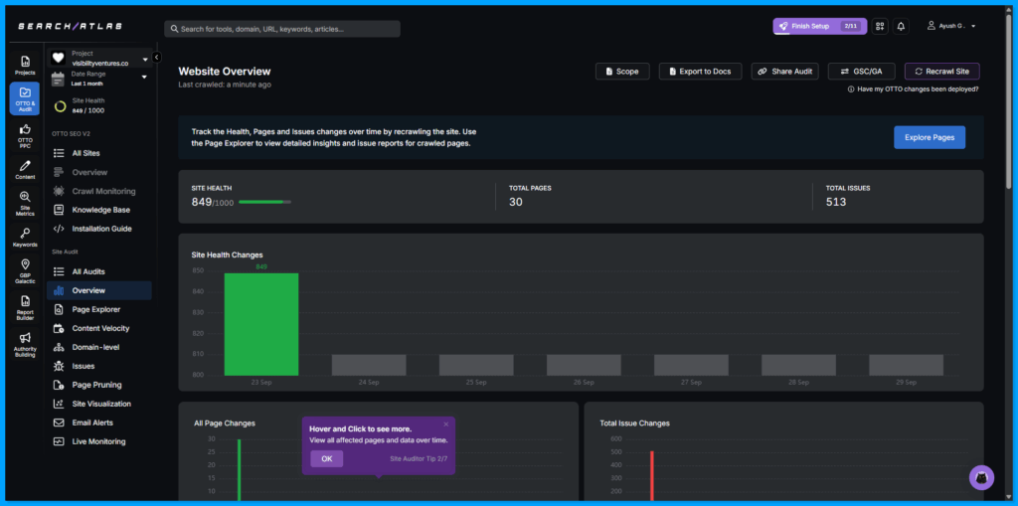Select the OTTO & Audit sidebar icon
This screenshot has width=1018, height=506.
pos(25,98)
